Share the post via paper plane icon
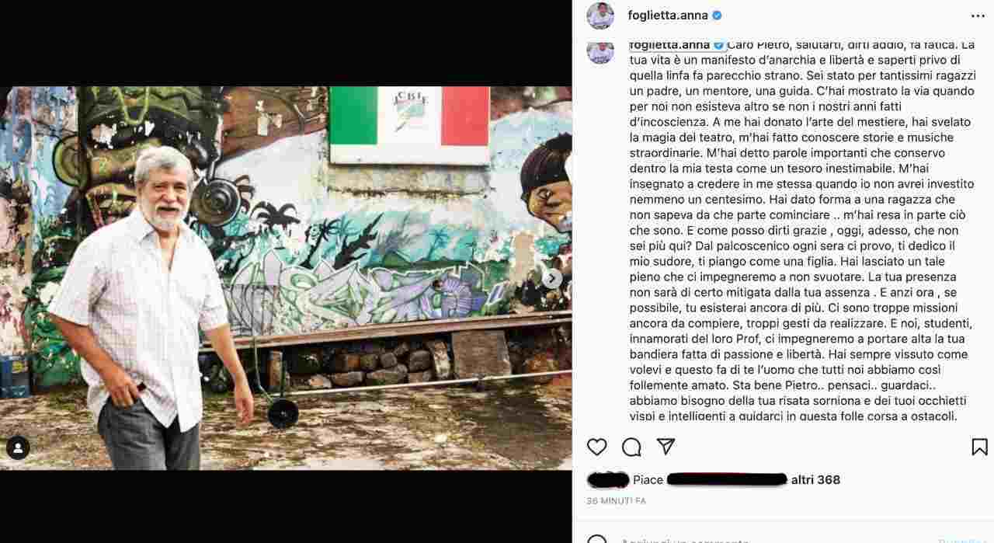The image size is (994, 543). 666,447
